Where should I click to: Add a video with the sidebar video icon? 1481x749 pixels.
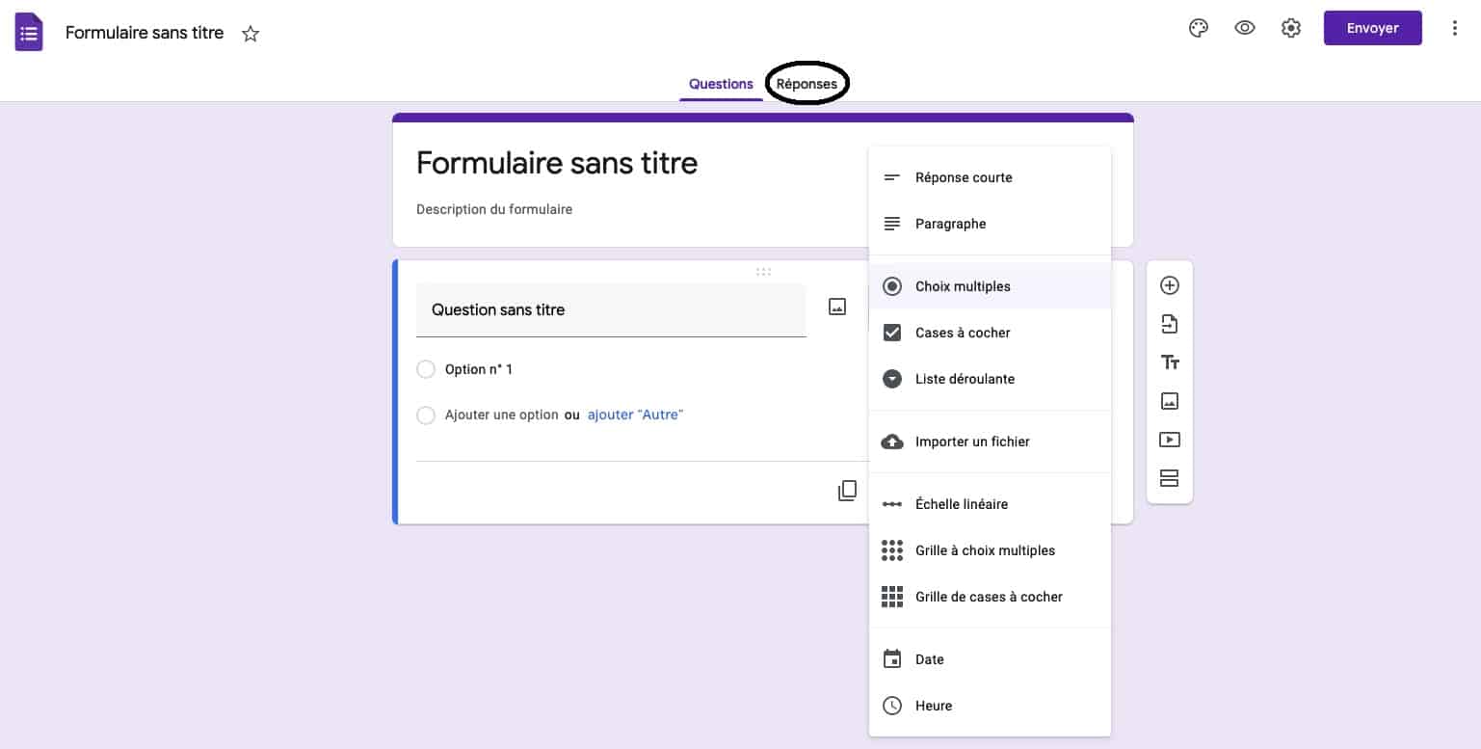[x=1169, y=440]
